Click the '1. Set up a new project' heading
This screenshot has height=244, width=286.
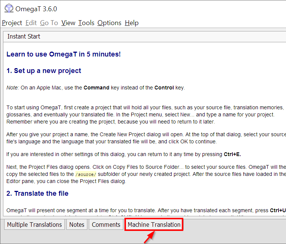(x=44, y=71)
